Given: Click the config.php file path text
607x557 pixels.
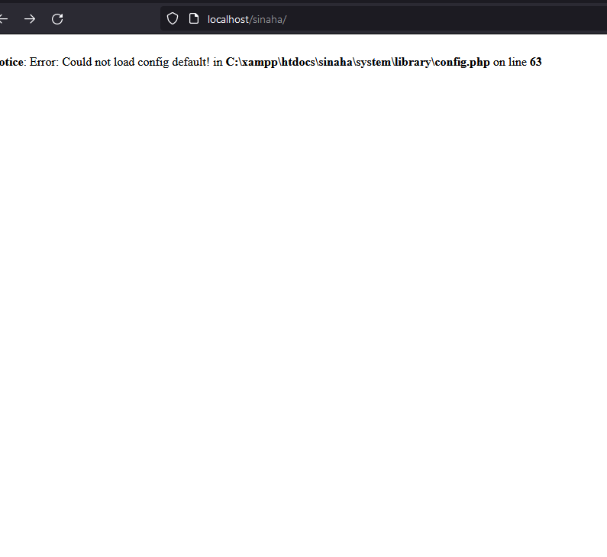Looking at the screenshot, I should [x=357, y=62].
